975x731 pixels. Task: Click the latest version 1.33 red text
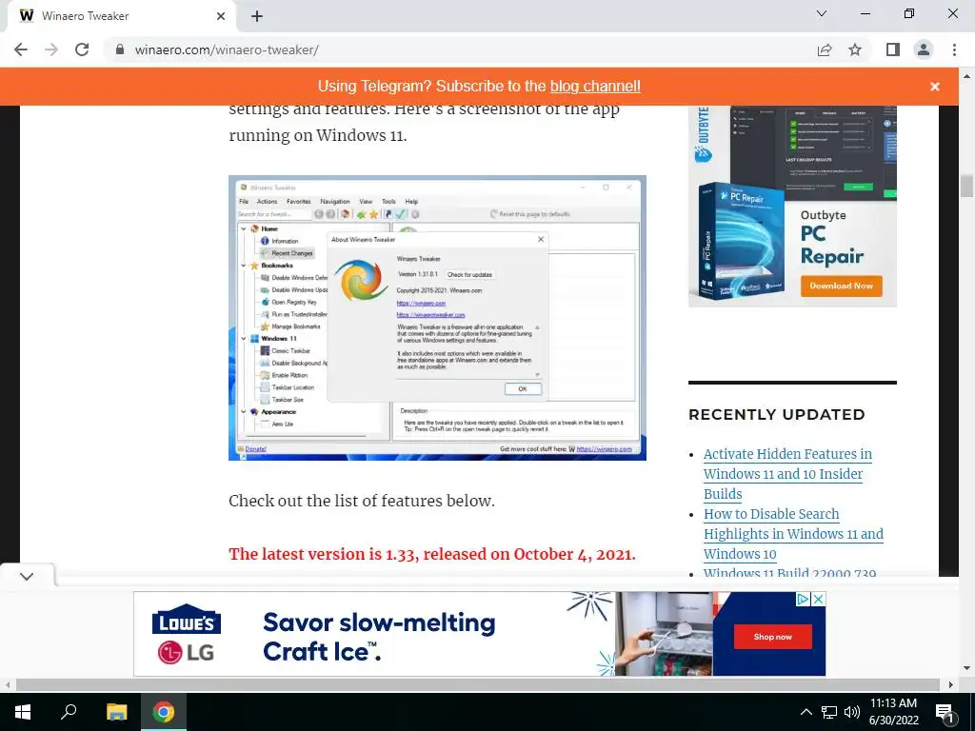[x=432, y=554]
